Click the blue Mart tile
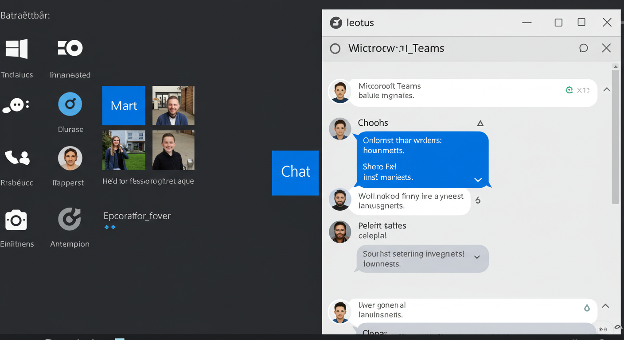Image resolution: width=624 pixels, height=340 pixels. tap(124, 105)
